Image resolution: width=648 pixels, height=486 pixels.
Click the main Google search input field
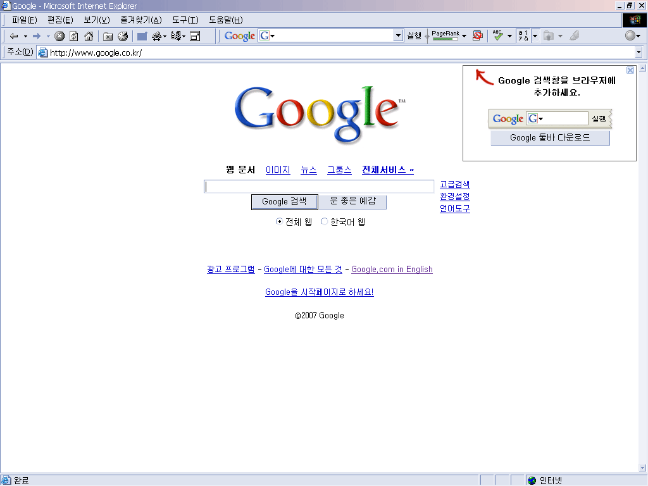[x=319, y=186]
